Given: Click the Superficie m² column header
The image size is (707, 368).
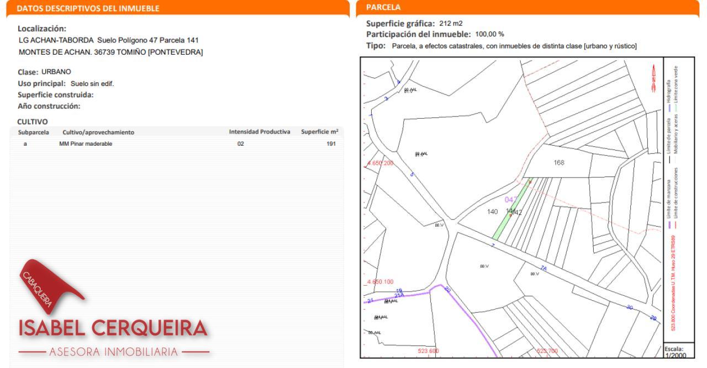Looking at the screenshot, I should tap(319, 132).
